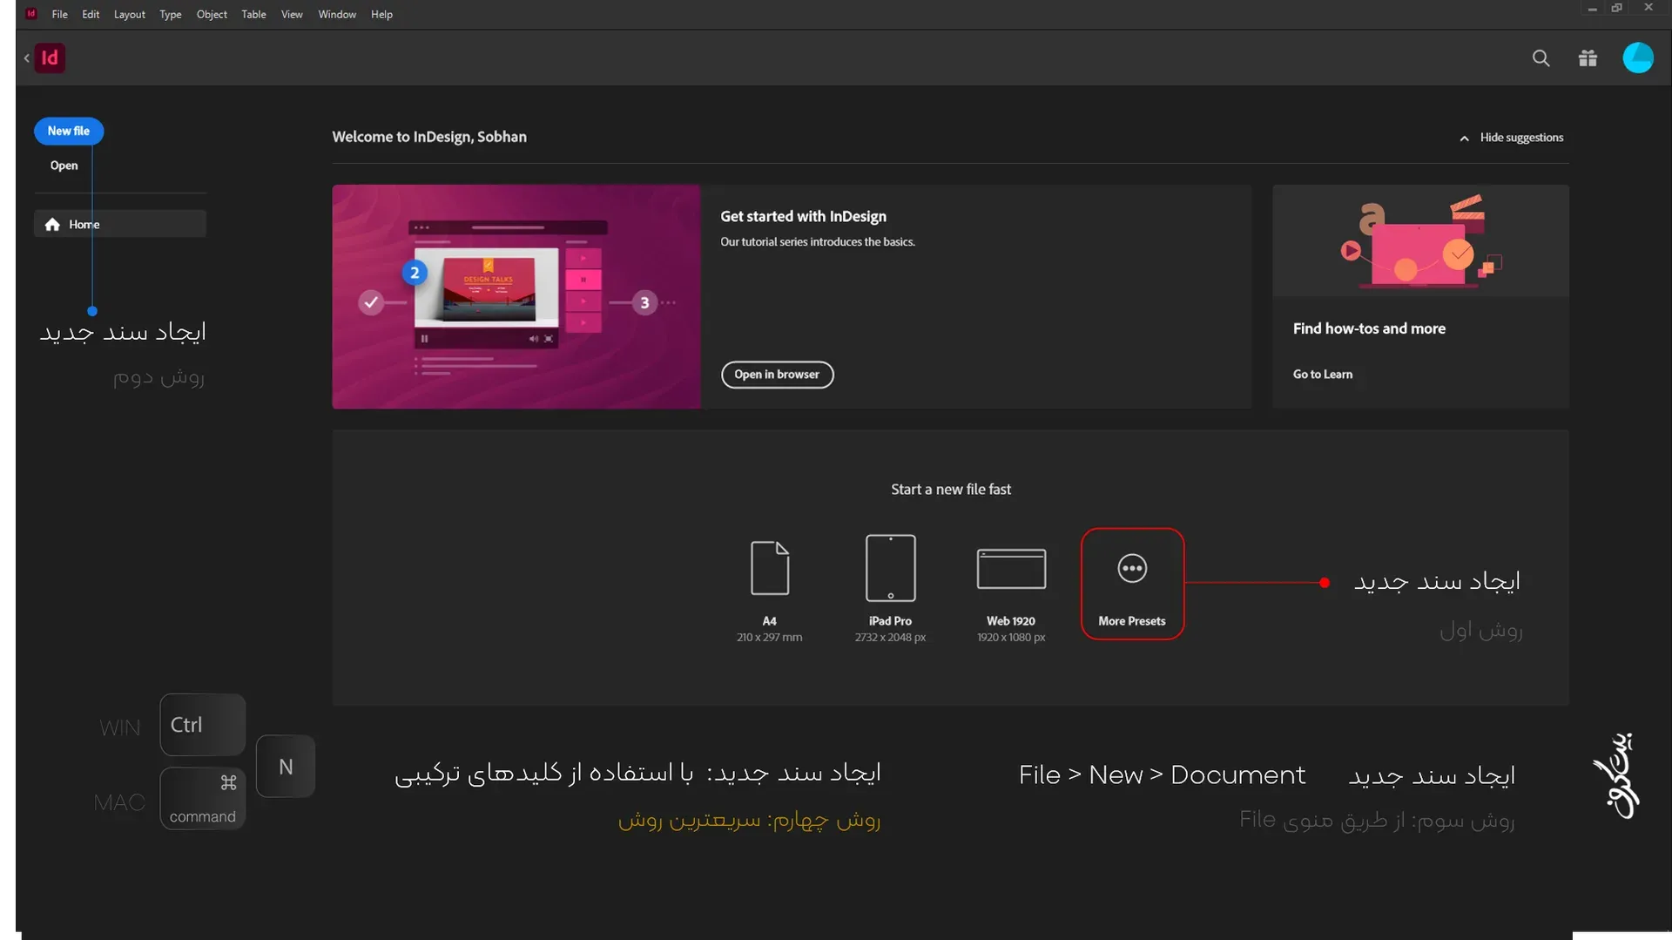Open the search magnifier icon
Screen dimensions: 1672x940
1541,58
